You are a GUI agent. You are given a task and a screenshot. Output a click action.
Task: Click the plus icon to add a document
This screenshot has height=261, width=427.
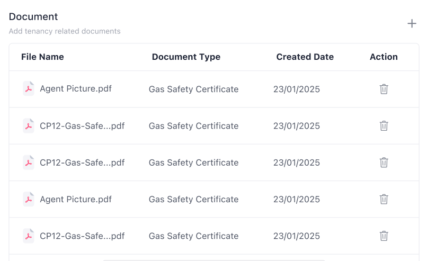pyautogui.click(x=412, y=24)
